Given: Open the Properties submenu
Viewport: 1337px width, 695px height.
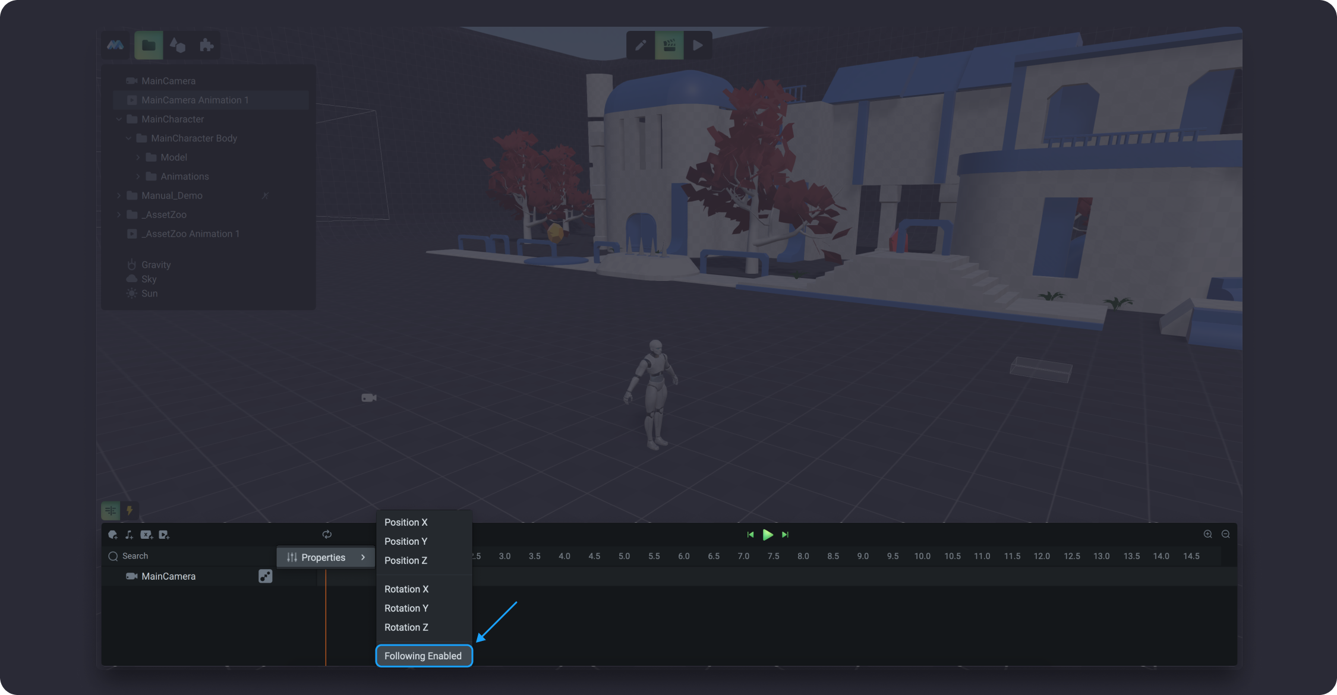Looking at the screenshot, I should 326,557.
